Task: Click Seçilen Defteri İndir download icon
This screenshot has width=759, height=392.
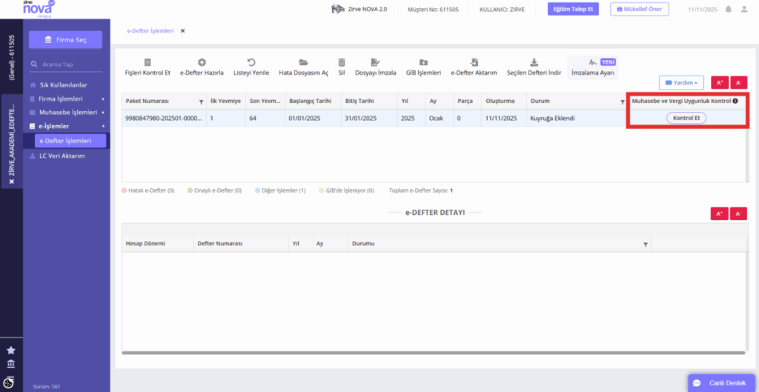Action: pos(534,62)
